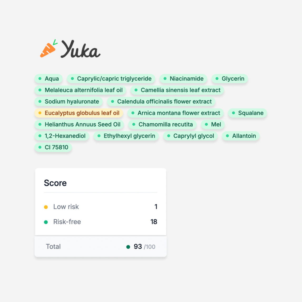The image size is (302, 302).
Task: Click the Yuka carrot logo icon
Action: click(x=49, y=48)
